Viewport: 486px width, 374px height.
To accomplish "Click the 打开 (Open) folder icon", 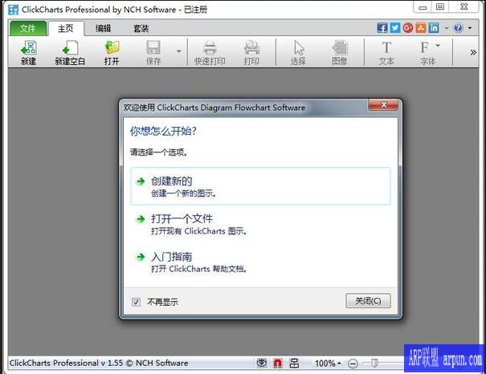I will pos(112,53).
